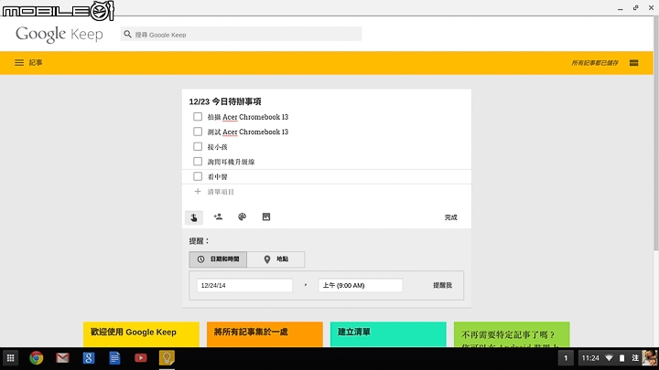Viewport: 659px width, 370px height.
Task: Open Google Docs from the shelf
Action: (x=114, y=358)
